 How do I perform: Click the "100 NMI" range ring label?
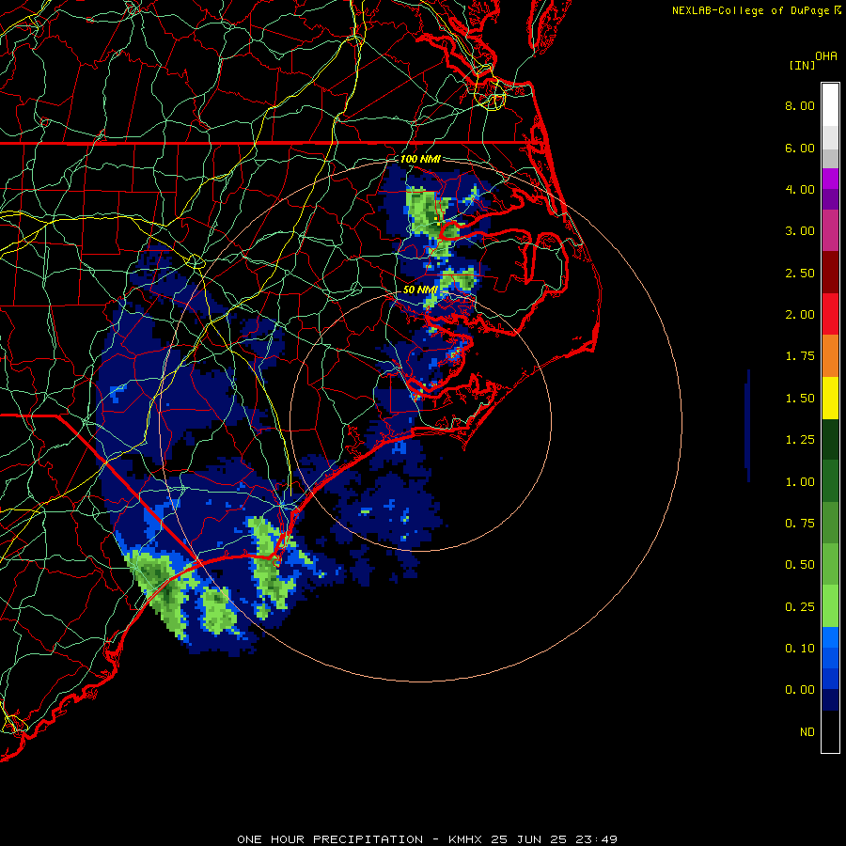(420, 159)
